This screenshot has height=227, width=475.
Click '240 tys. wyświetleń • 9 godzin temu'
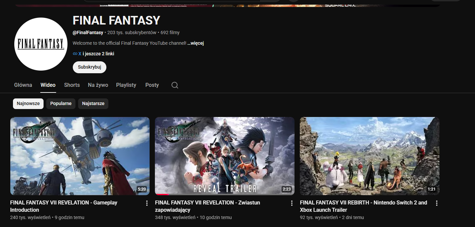pos(47,218)
